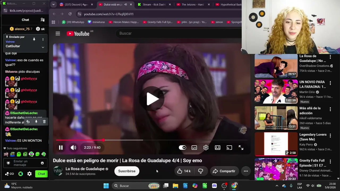Toggle YouTube autoplay switch
The width and height of the screenshot is (340, 191).
pyautogui.click(x=182, y=147)
